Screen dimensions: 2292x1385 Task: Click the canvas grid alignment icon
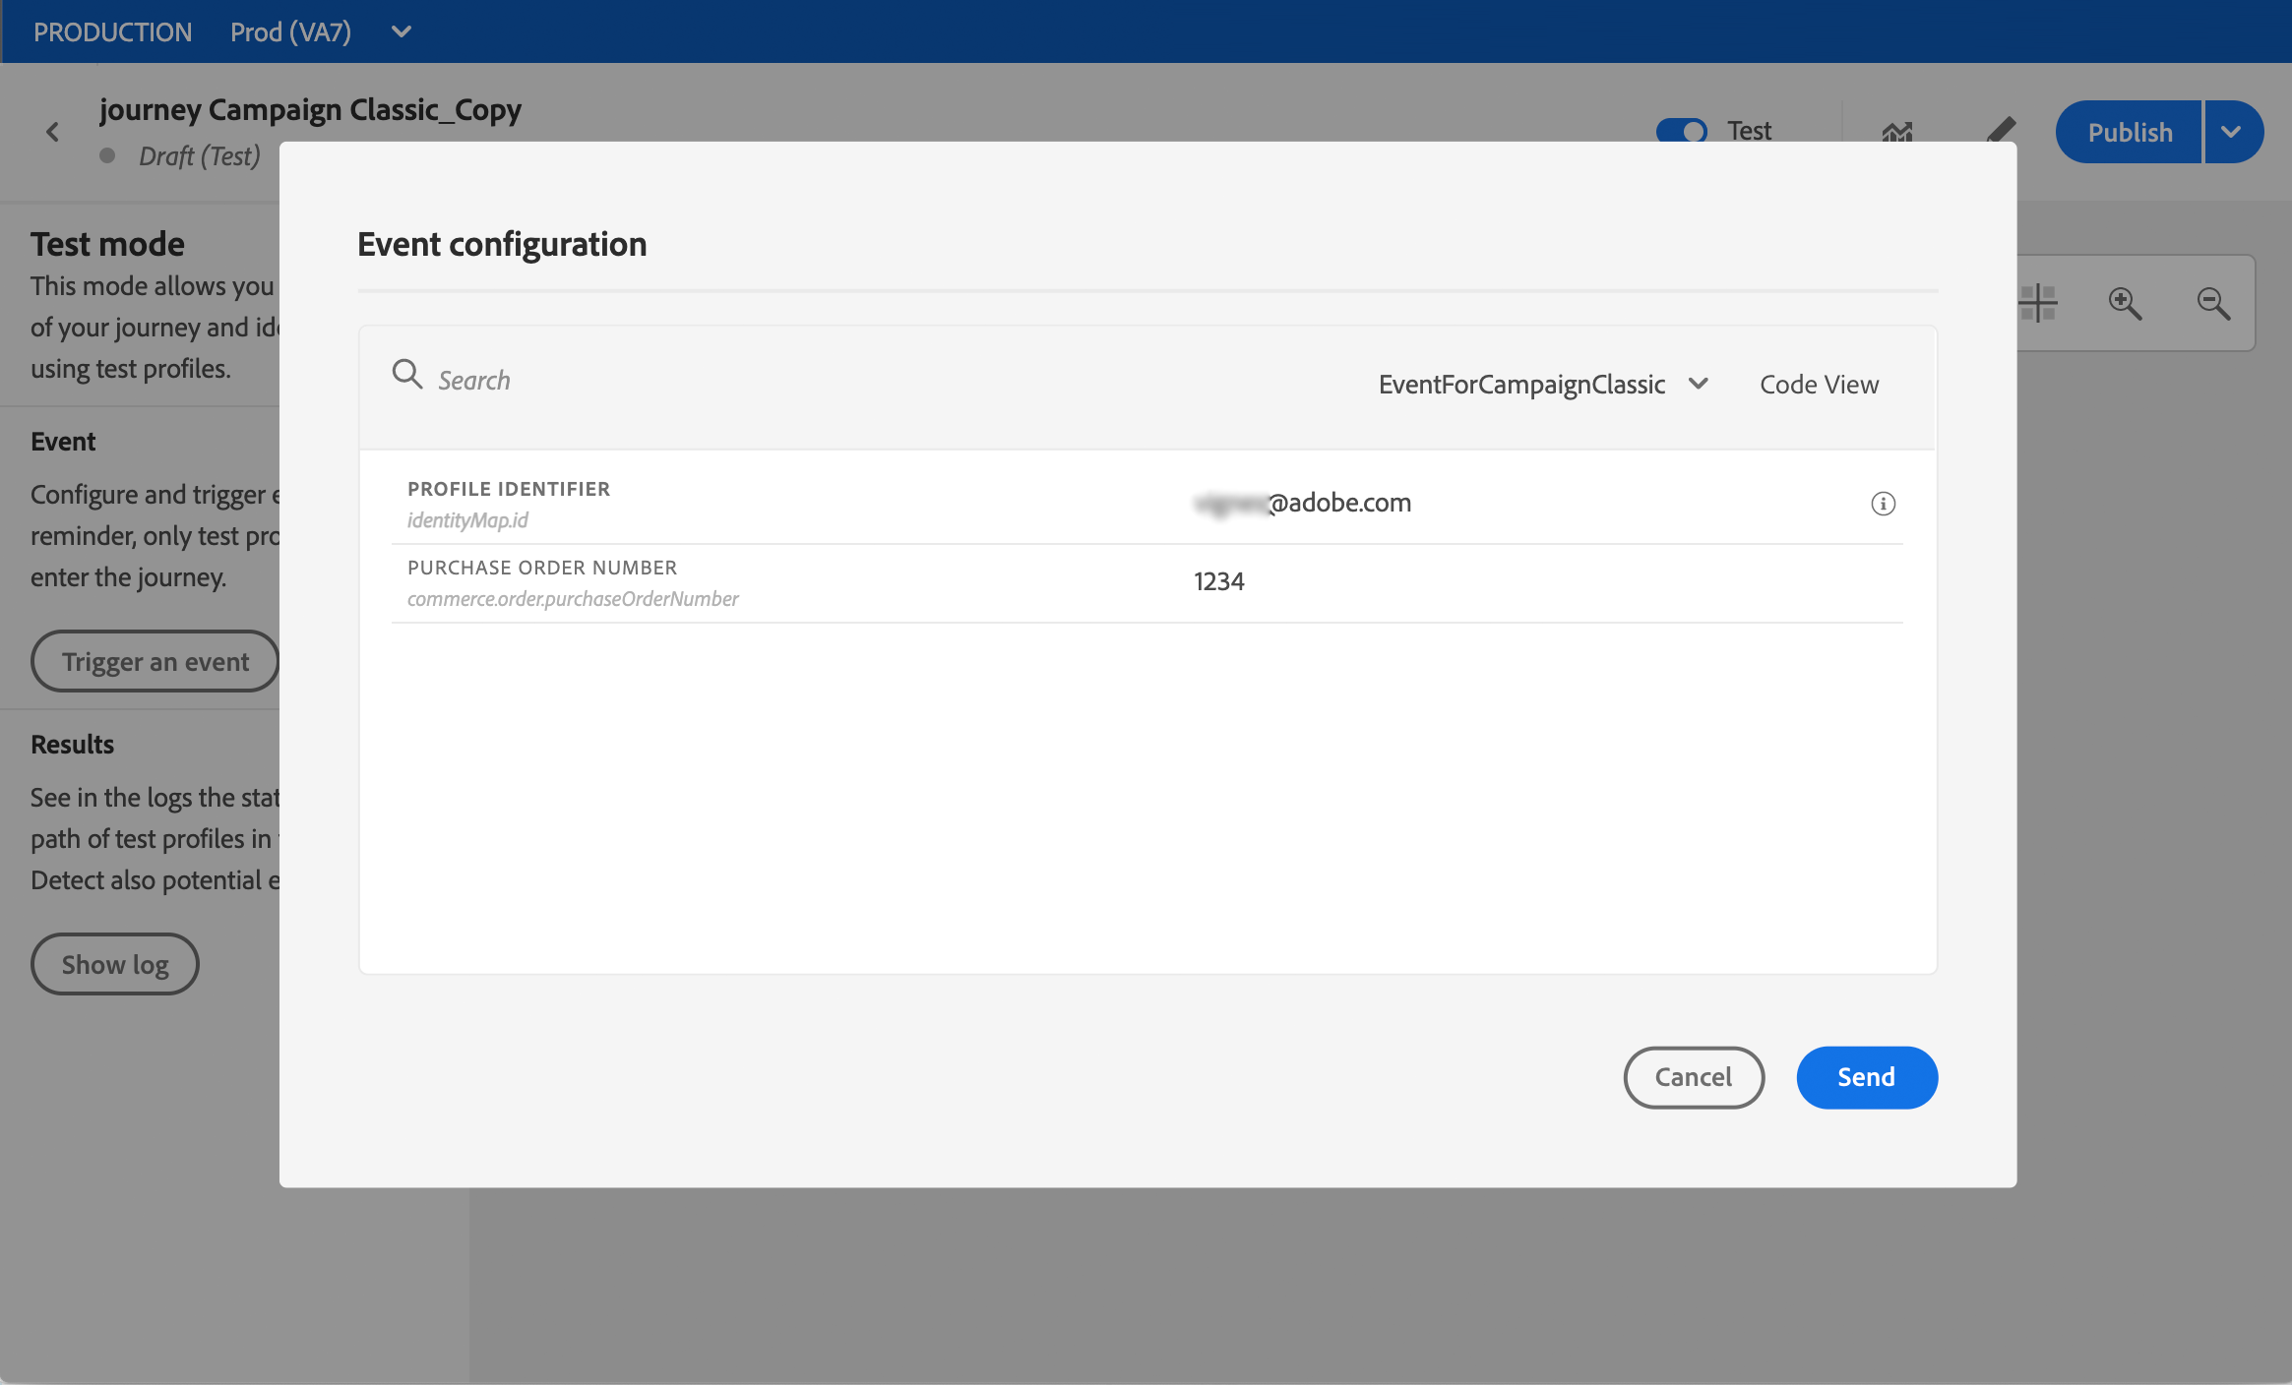2038,303
